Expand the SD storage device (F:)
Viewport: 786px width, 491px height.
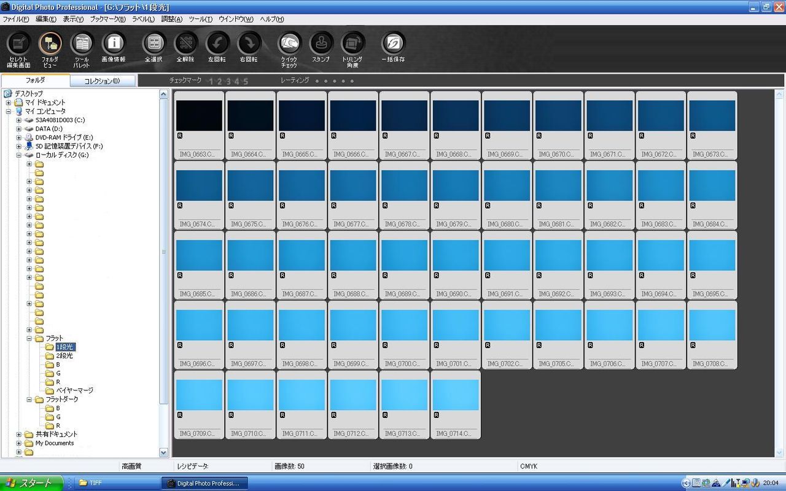tap(19, 146)
